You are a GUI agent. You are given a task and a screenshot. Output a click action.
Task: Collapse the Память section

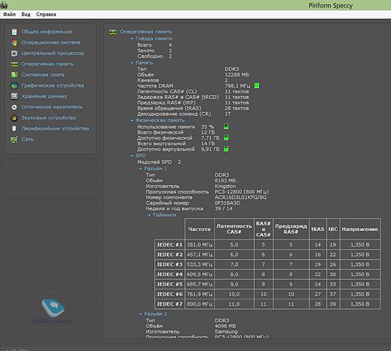132,63
